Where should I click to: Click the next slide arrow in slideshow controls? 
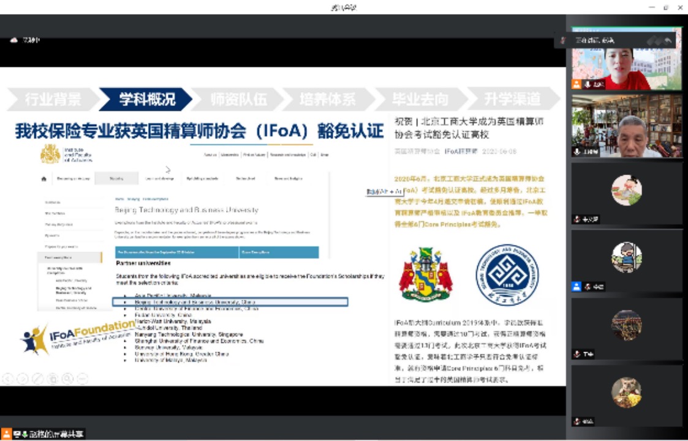[x=23, y=379]
